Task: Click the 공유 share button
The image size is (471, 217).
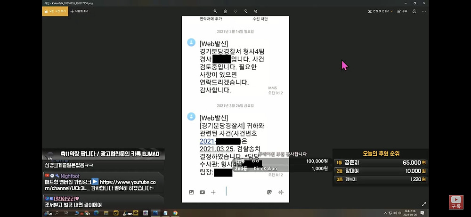Action: pyautogui.click(x=402, y=11)
